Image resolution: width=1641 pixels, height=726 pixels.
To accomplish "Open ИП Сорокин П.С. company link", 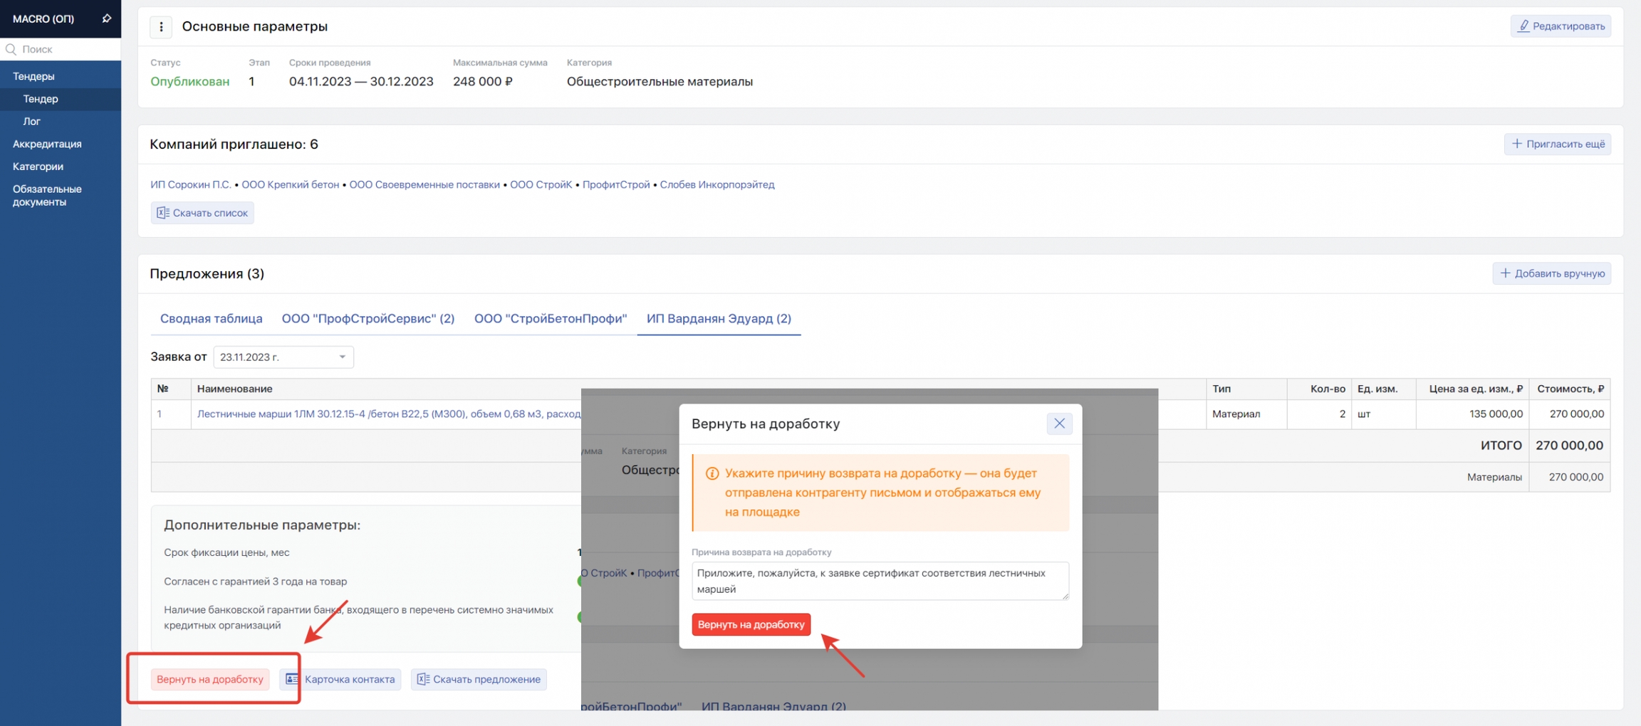I will (190, 184).
